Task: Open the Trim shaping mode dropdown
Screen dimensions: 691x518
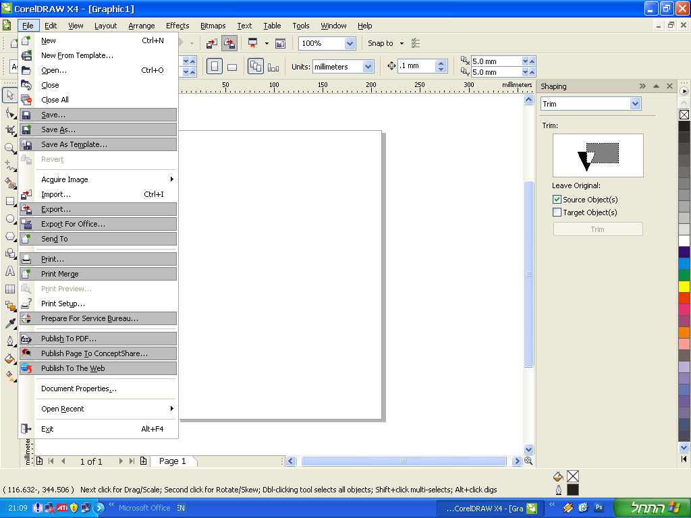Action: tap(635, 104)
